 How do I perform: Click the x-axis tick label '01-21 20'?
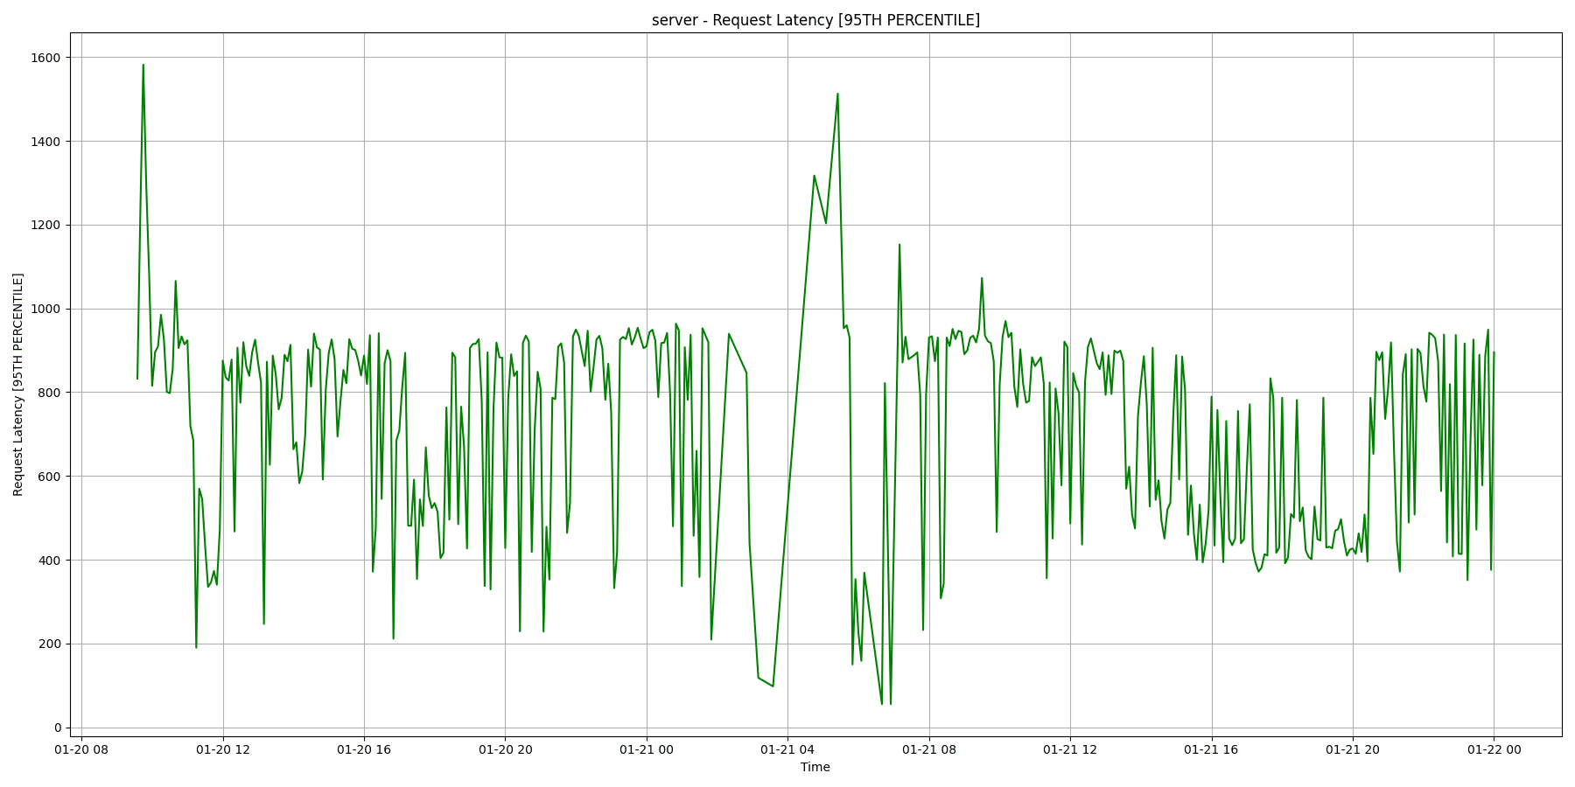click(1353, 749)
